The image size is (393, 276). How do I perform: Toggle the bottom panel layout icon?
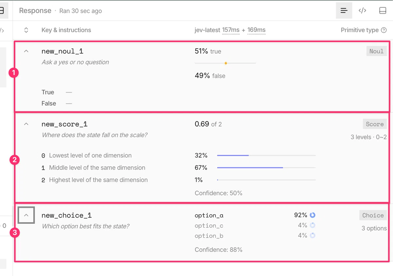click(383, 11)
